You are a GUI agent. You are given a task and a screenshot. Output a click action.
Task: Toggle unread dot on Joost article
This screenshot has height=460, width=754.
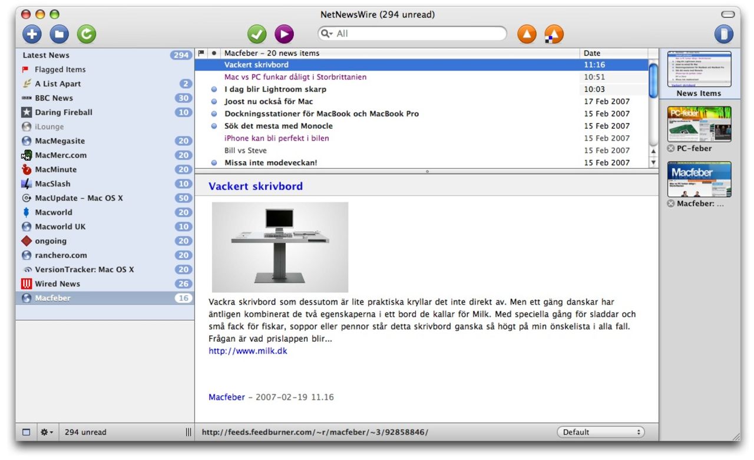pyautogui.click(x=214, y=102)
